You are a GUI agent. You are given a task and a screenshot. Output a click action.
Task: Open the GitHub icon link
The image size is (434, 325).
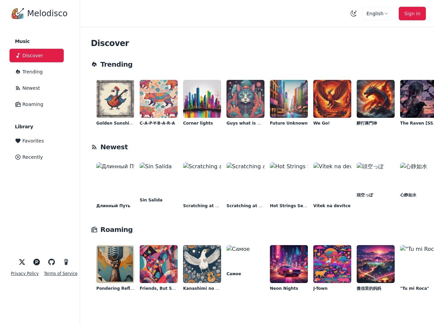(52, 262)
